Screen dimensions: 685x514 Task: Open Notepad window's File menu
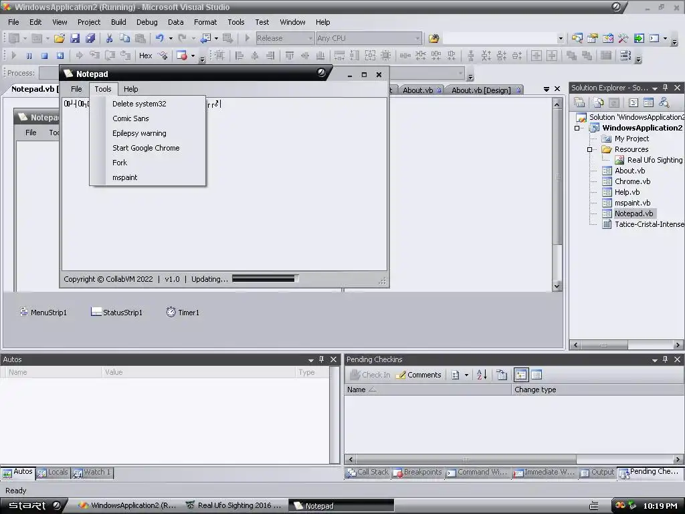click(76, 89)
